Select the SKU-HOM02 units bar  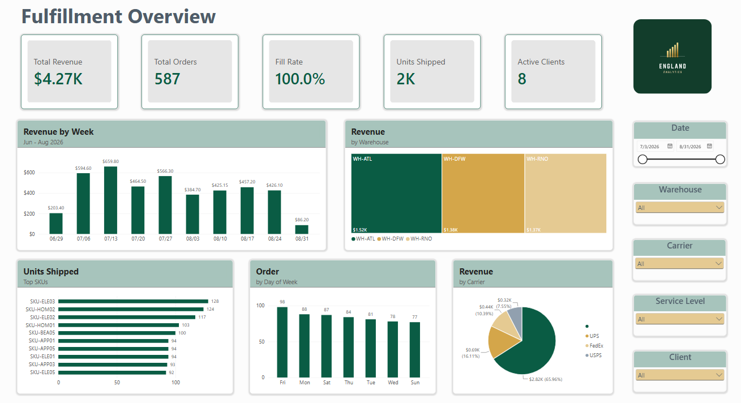[131, 310]
